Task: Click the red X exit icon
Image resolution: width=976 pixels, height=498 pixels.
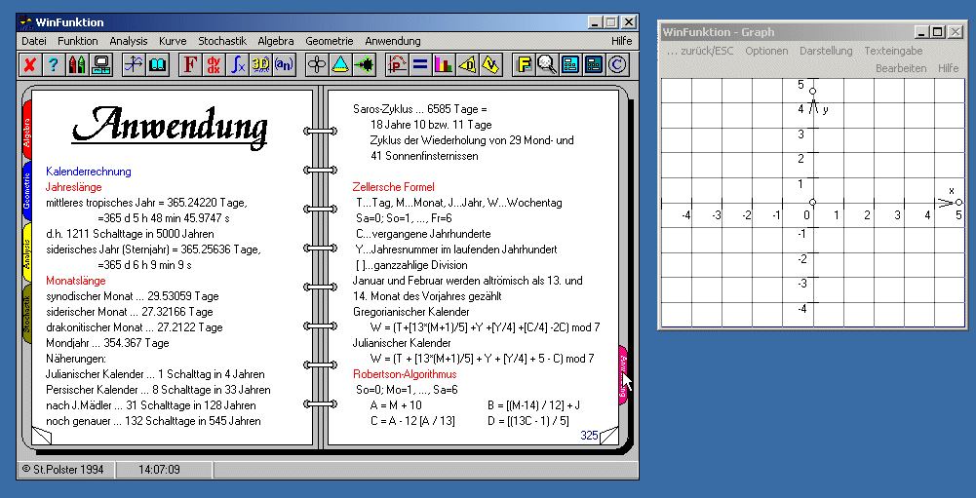Action: pyautogui.click(x=28, y=64)
